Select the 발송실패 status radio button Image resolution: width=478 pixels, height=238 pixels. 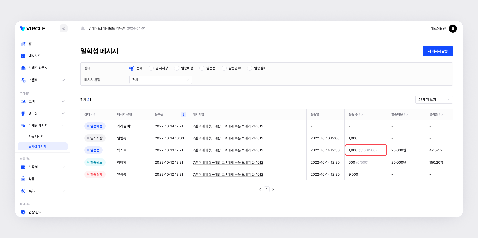coord(250,68)
